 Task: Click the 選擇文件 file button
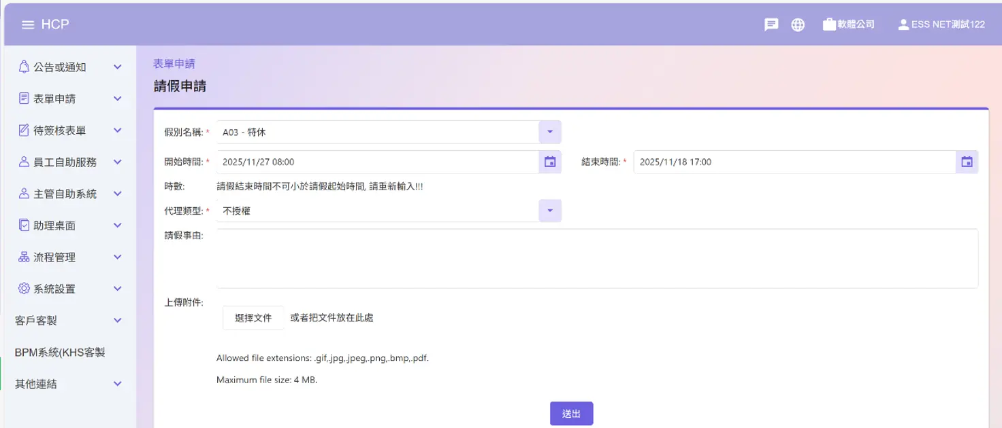click(x=253, y=318)
